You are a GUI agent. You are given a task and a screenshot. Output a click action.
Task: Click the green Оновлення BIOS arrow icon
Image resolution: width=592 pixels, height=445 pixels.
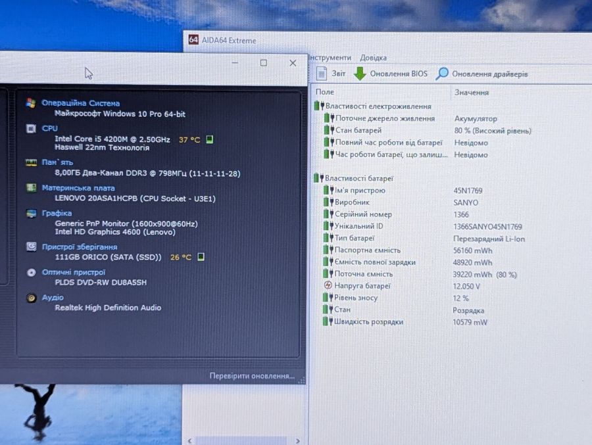point(360,74)
